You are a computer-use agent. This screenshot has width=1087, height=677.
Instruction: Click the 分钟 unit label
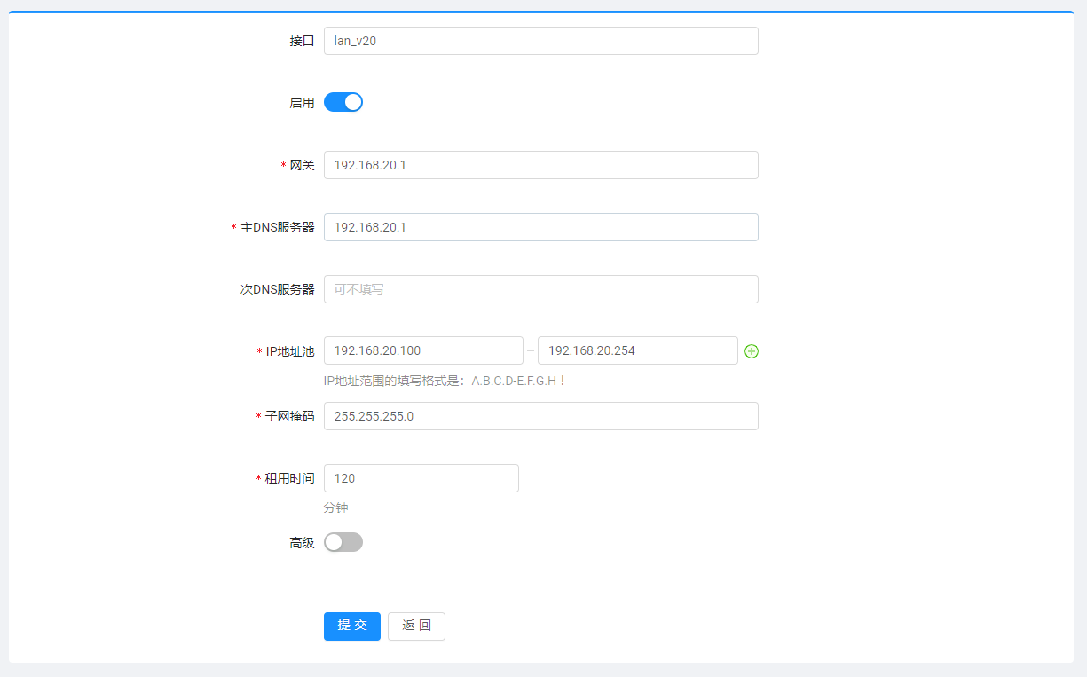pos(336,508)
